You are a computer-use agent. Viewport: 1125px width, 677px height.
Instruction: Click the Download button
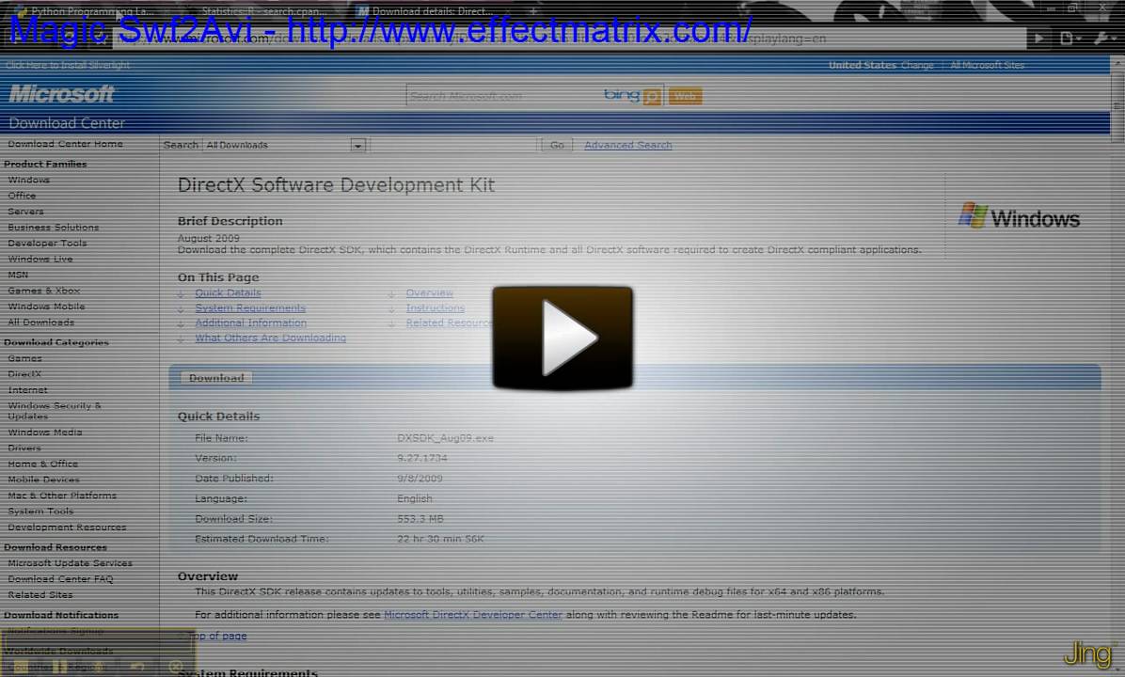point(216,378)
